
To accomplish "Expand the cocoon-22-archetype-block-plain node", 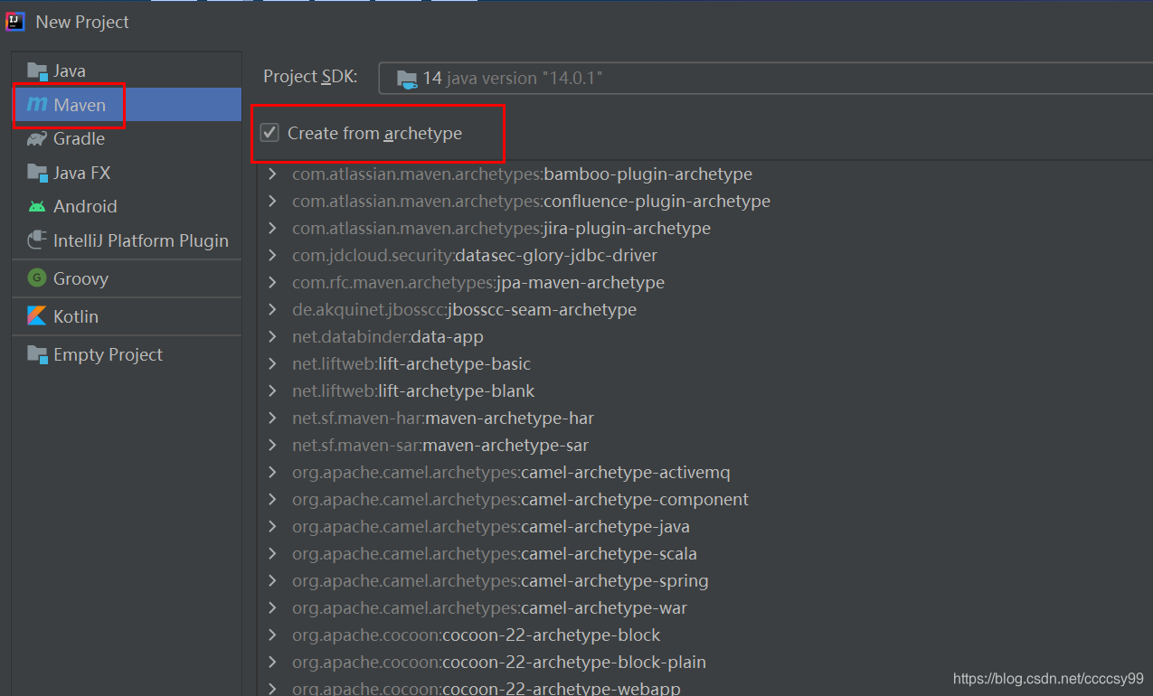I will (273, 663).
